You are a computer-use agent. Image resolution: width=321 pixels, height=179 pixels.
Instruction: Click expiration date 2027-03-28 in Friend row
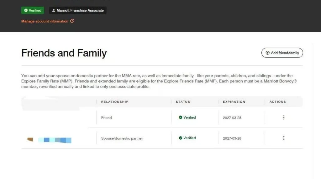click(232, 118)
